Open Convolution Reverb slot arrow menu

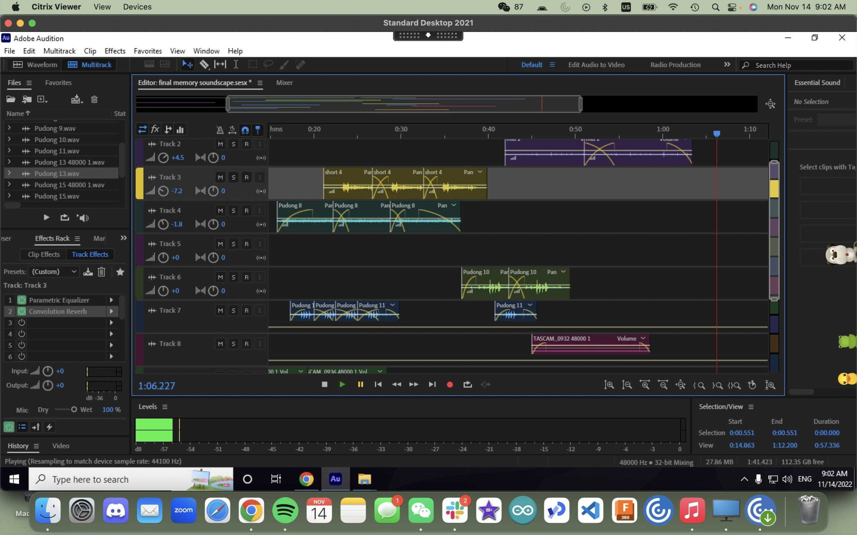pos(111,311)
